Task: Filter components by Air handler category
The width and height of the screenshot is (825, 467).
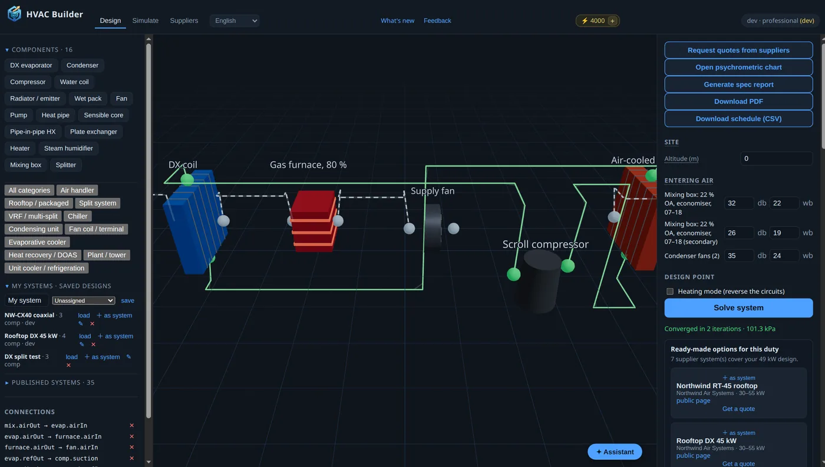Action: point(77,190)
